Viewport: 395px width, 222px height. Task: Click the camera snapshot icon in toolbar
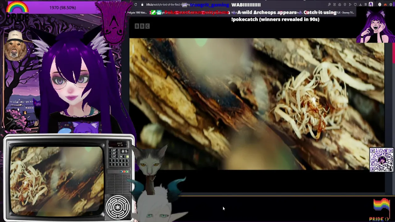(x=340, y=5)
